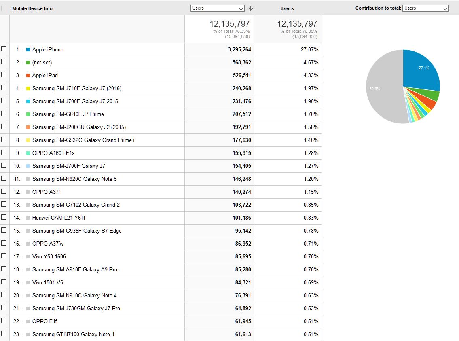The height and width of the screenshot is (341, 459).
Task: Open the Apple iPad device link
Action: 45,75
